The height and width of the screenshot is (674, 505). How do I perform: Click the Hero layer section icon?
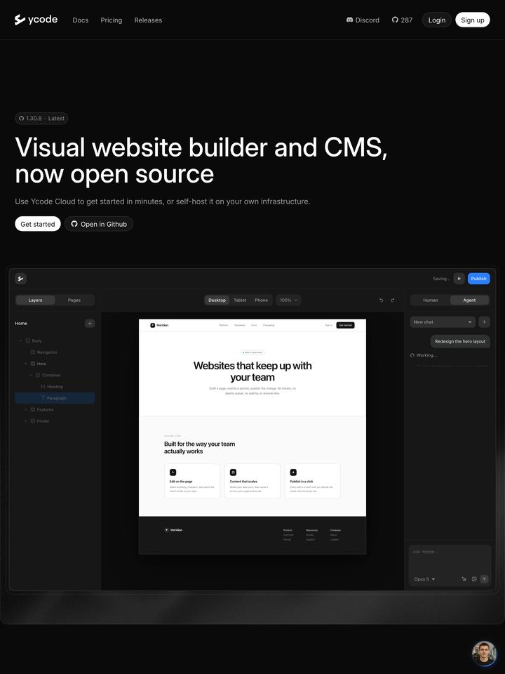point(33,364)
